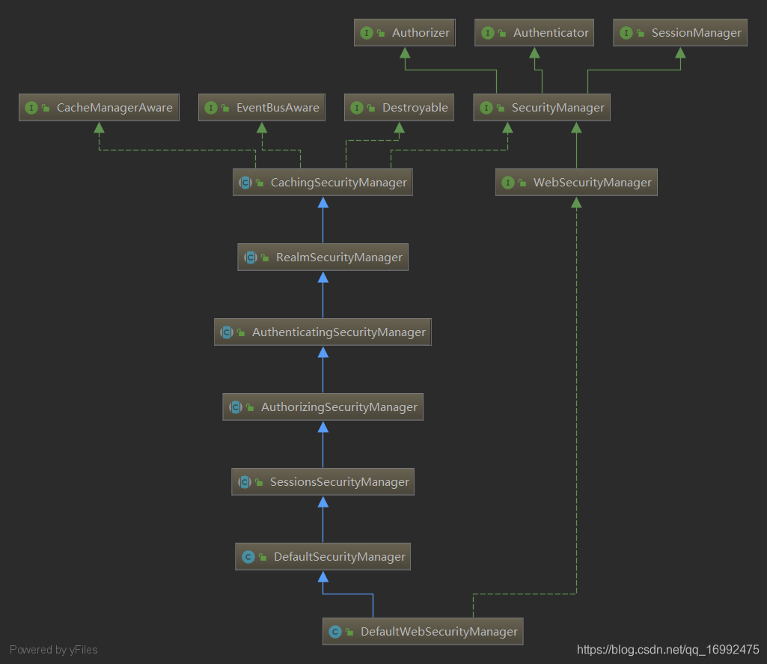Select the Authenticator interface node
The height and width of the screenshot is (664, 767).
tap(534, 33)
